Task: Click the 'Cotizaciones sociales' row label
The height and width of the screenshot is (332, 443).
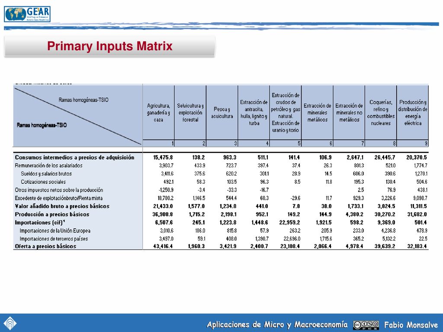Action: (43, 182)
